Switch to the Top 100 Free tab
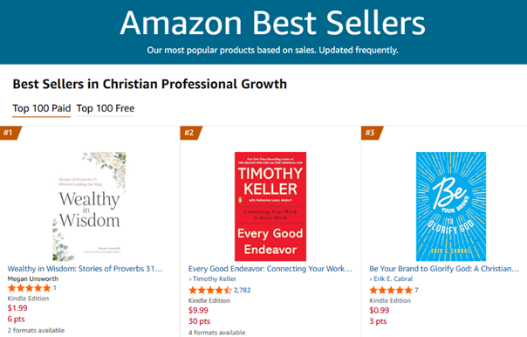Screen dimensions: 527x337 [x=106, y=108]
